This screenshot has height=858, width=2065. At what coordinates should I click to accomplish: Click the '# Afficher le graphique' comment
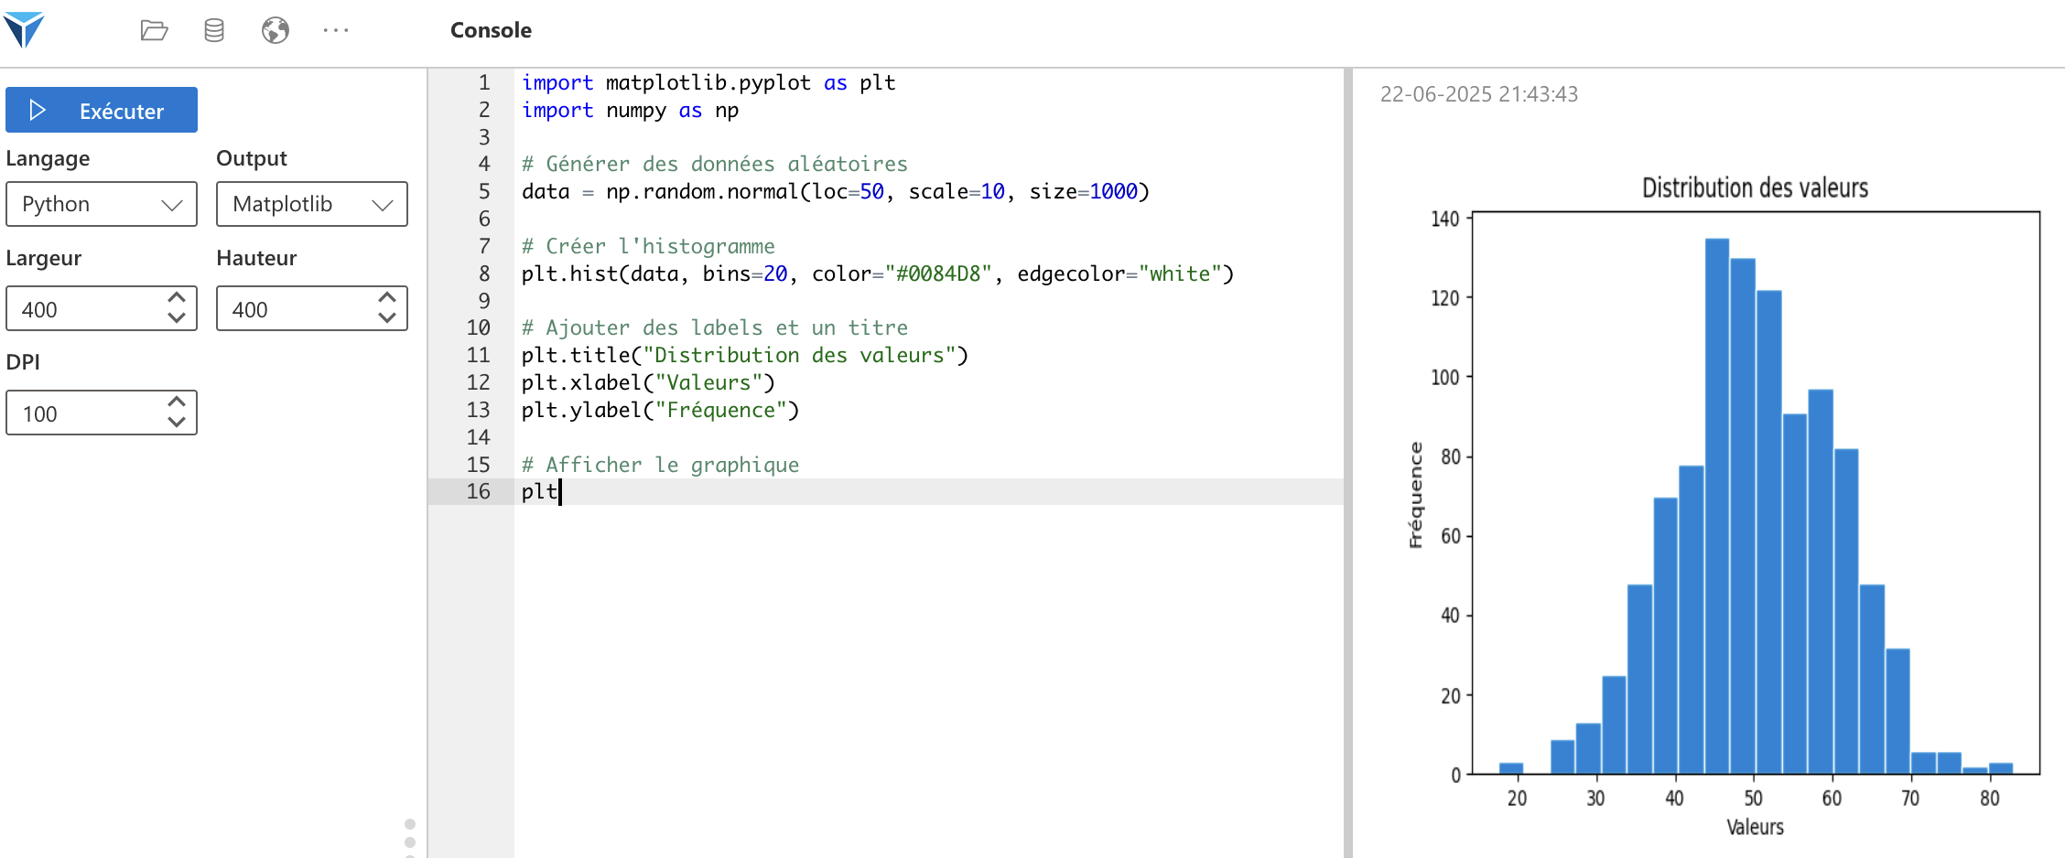(x=660, y=465)
